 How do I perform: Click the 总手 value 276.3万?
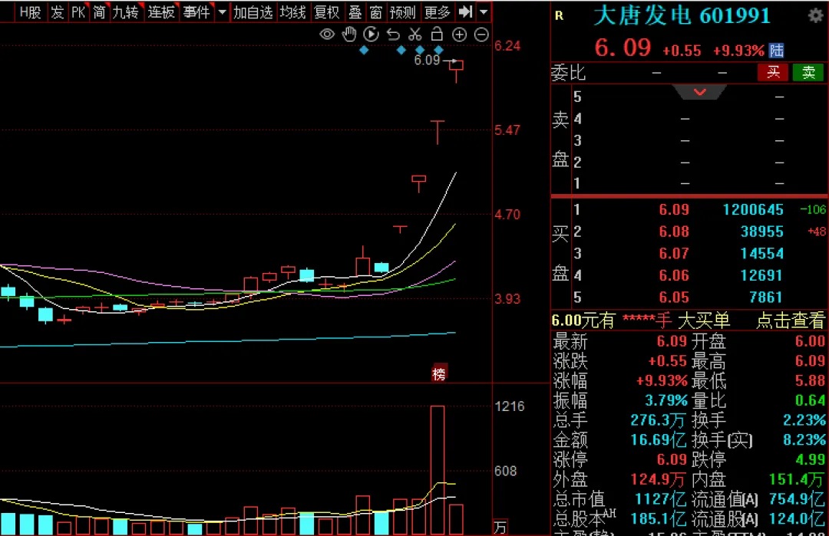click(x=658, y=420)
